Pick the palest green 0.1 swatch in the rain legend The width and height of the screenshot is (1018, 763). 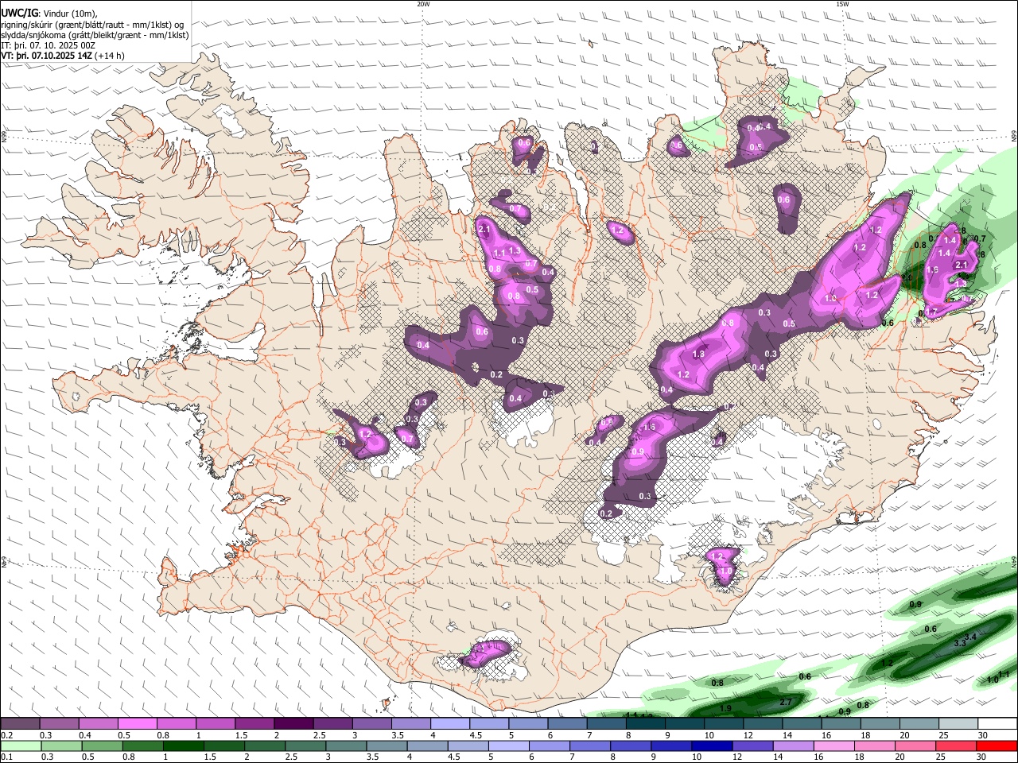20,746
